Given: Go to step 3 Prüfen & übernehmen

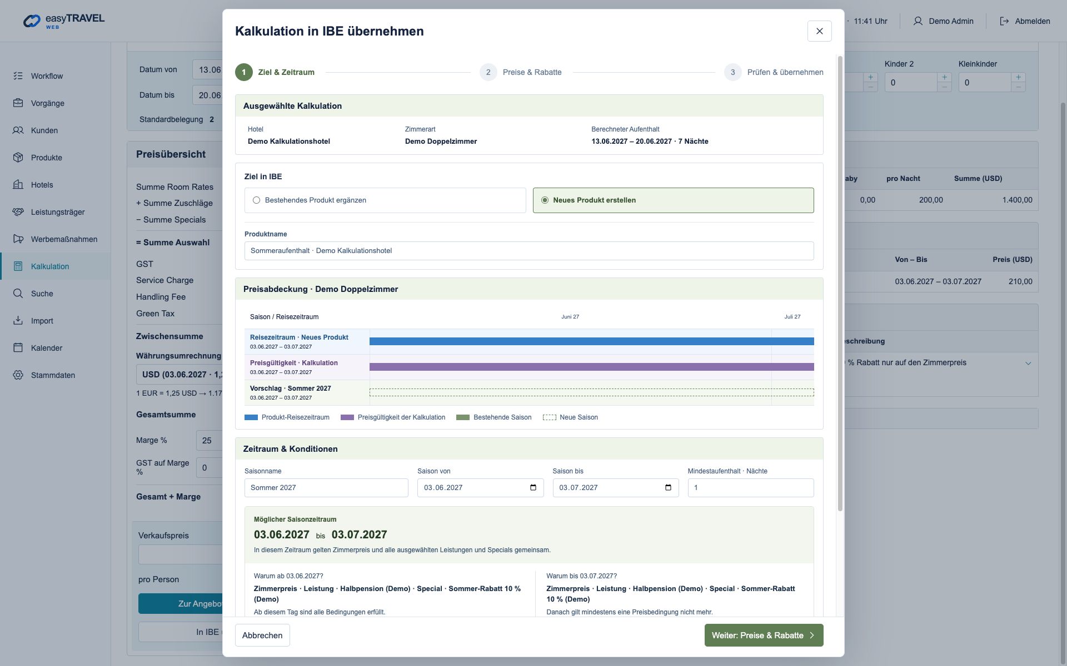Looking at the screenshot, I should pyautogui.click(x=774, y=72).
